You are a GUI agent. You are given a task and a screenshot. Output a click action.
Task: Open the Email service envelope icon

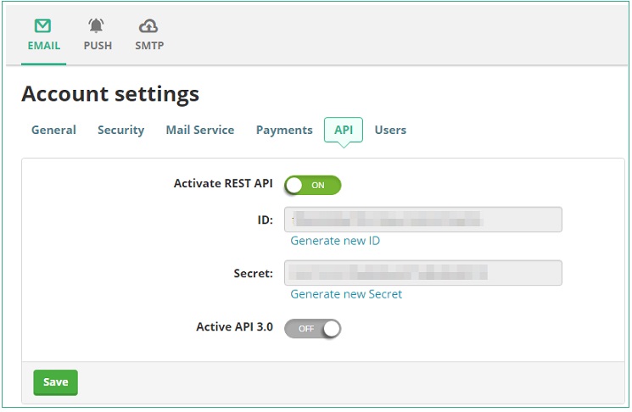coord(43,27)
